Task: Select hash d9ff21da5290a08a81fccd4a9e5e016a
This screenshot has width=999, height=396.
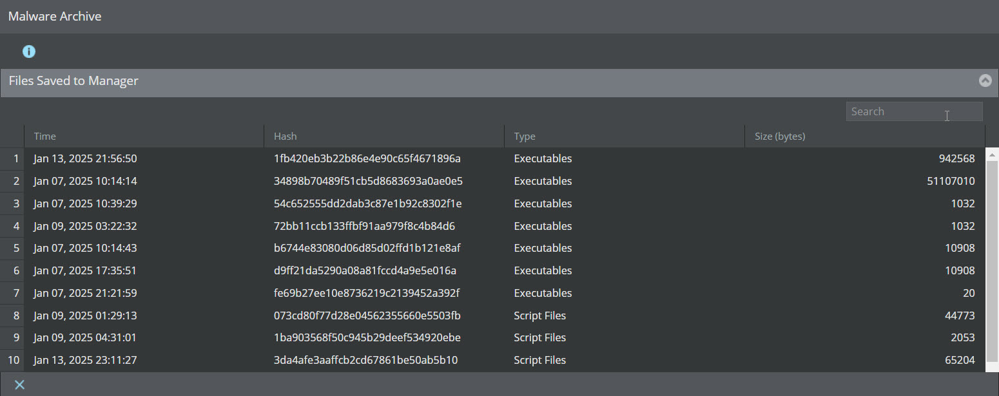Action: coord(365,270)
